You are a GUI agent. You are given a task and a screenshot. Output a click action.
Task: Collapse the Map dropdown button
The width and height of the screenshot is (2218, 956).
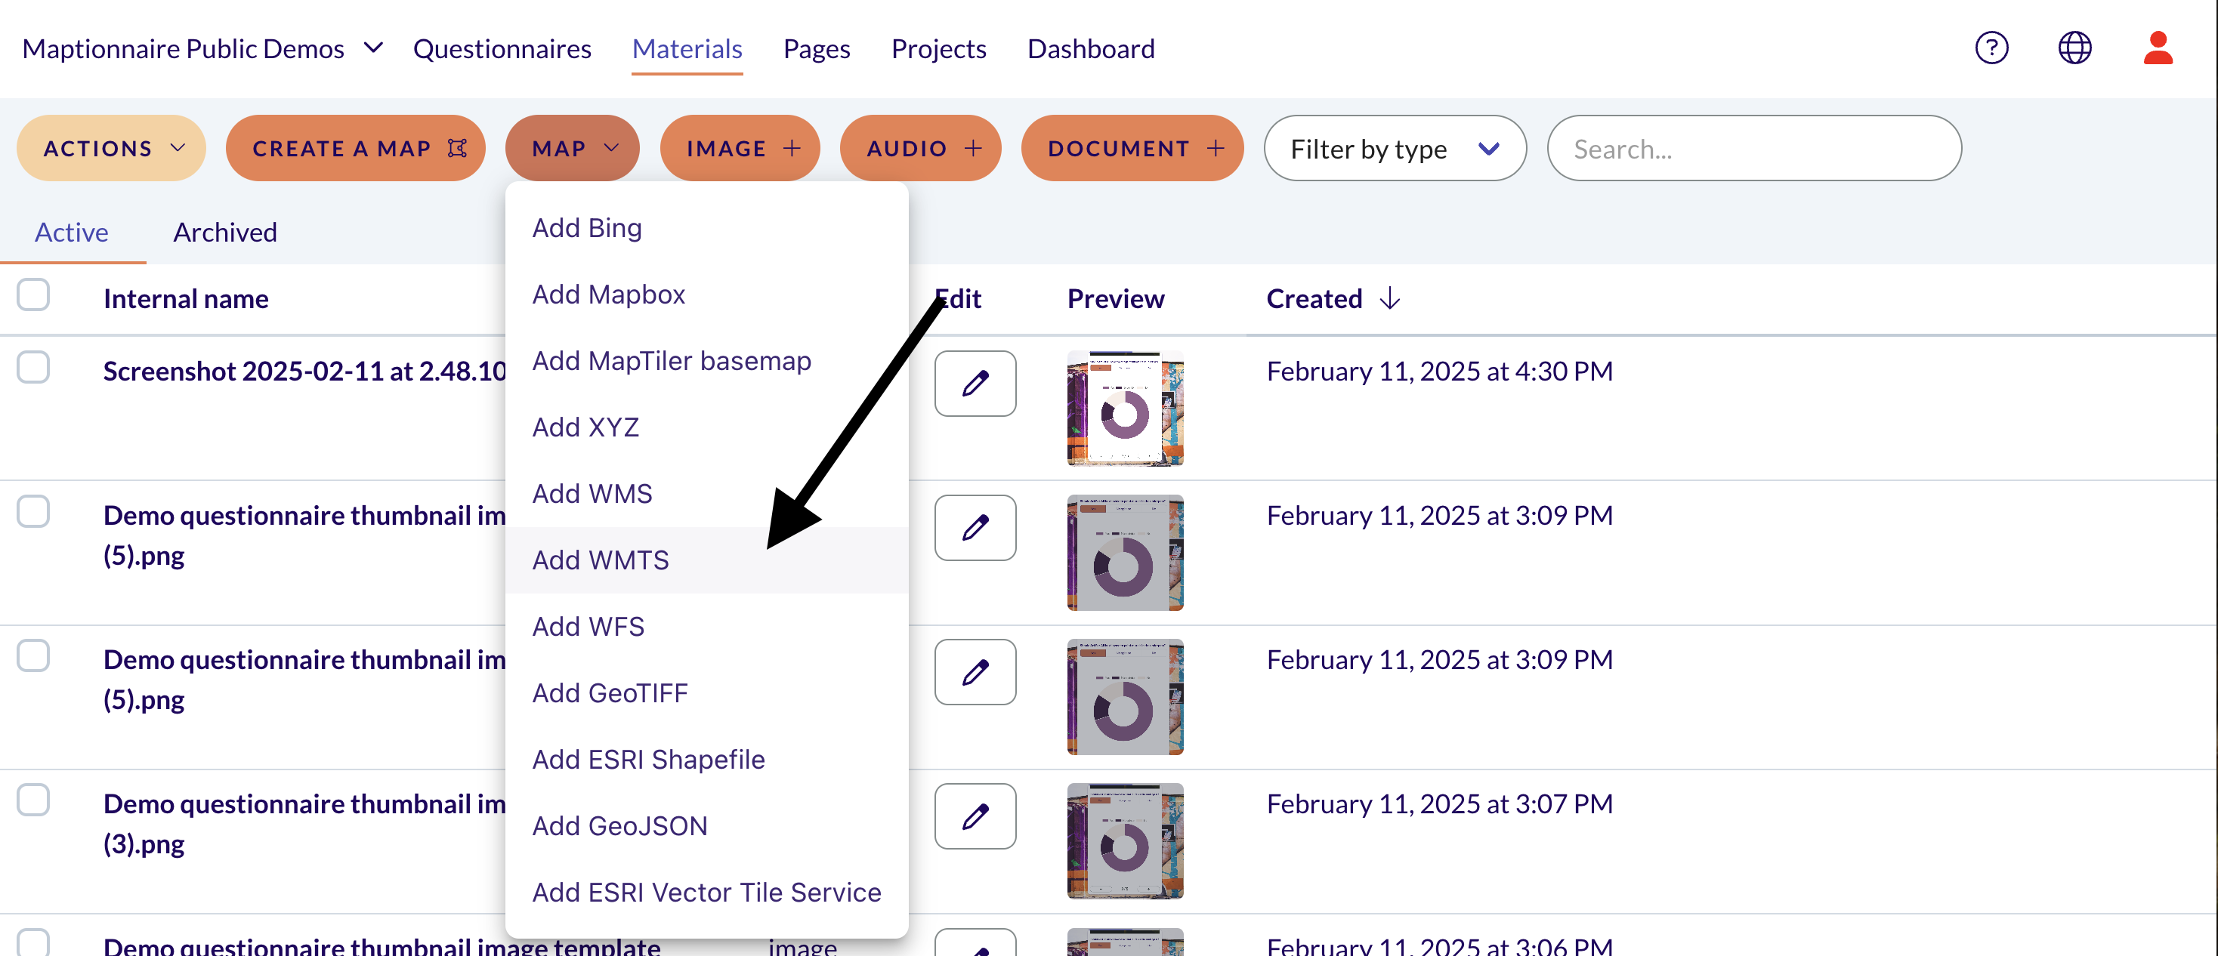point(572,148)
